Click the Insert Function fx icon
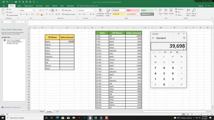Image resolution: width=214 pixels, height=120 pixels. (25, 22)
